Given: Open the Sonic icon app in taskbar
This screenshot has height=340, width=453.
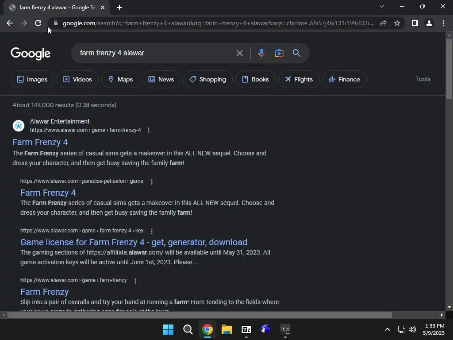Looking at the screenshot, I should coord(266,329).
